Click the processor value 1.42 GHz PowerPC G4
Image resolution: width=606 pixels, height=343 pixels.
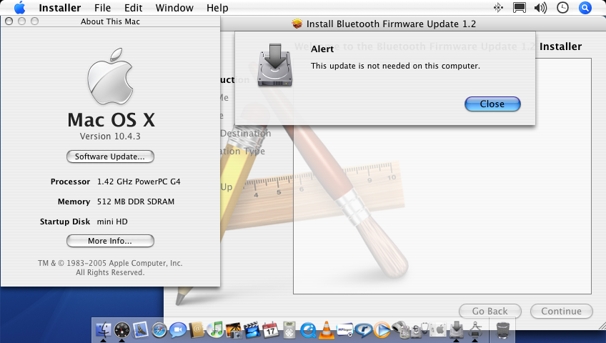tap(139, 182)
